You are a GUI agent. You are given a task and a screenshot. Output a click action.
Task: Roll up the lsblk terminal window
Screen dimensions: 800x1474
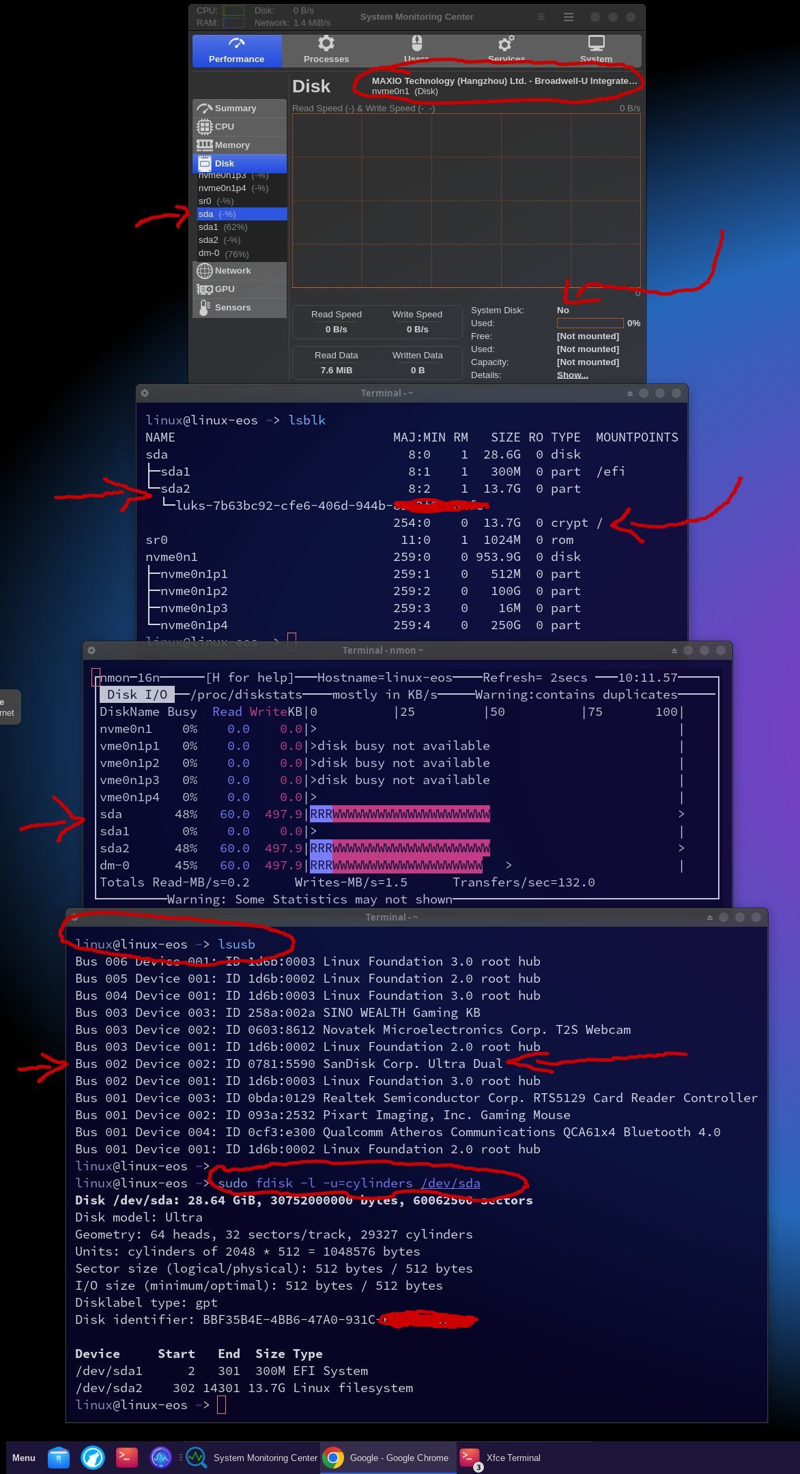point(629,393)
